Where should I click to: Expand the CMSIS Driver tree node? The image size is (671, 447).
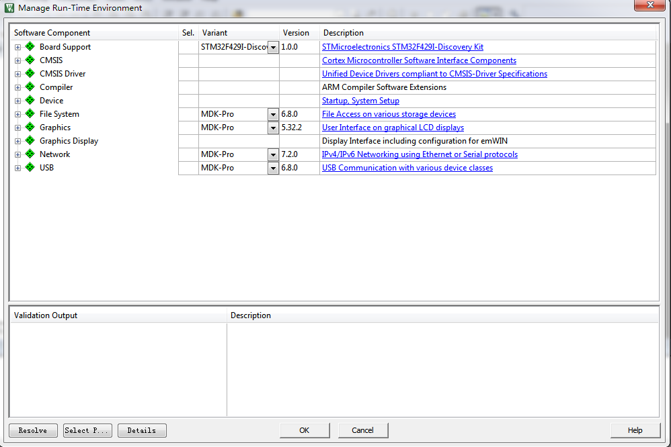[17, 74]
